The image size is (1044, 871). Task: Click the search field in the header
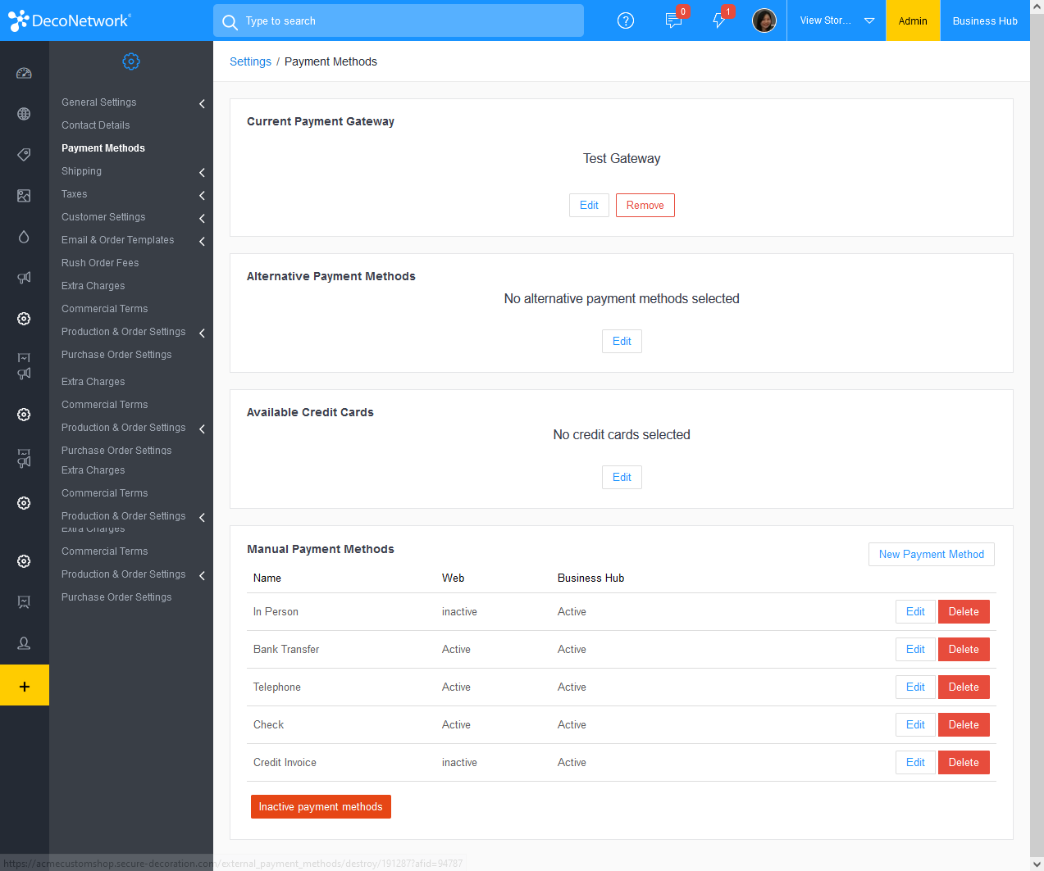click(x=398, y=20)
